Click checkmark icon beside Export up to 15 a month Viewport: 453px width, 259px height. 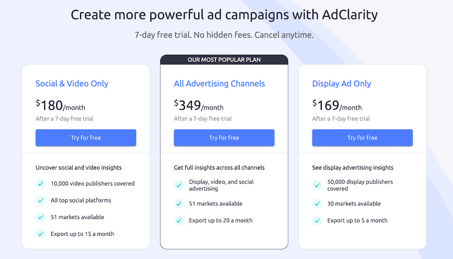41,234
